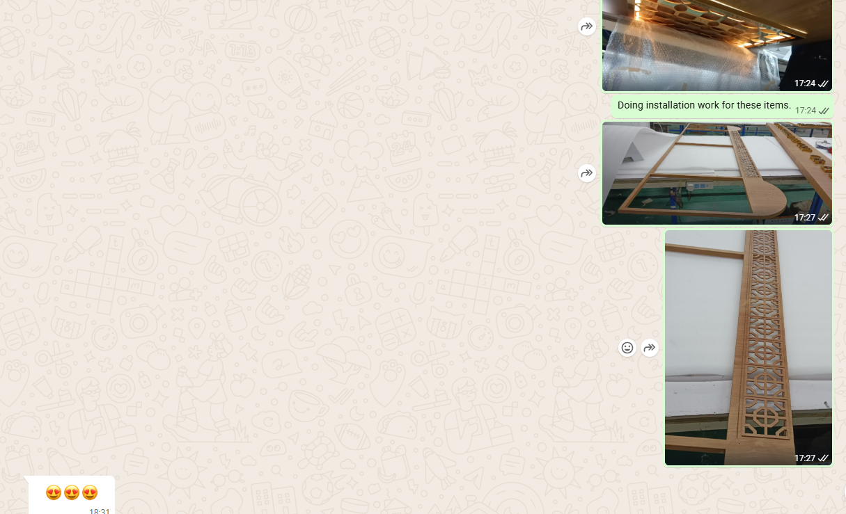The height and width of the screenshot is (514, 846).
Task: Click read receipt ticks on installation text message
Action: tap(824, 111)
